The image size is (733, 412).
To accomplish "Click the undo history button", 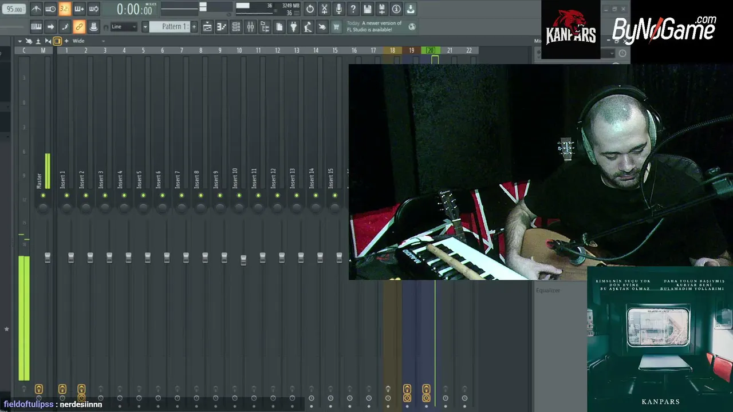I will click(310, 9).
